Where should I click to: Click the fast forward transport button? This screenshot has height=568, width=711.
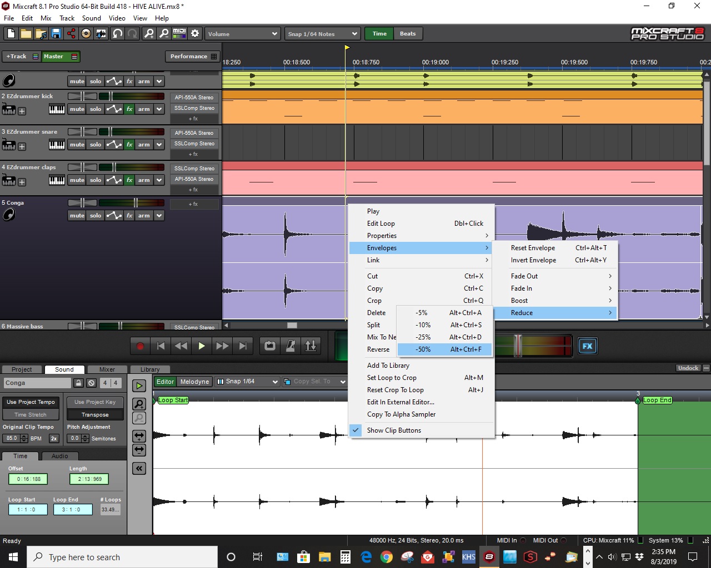pyautogui.click(x=222, y=346)
